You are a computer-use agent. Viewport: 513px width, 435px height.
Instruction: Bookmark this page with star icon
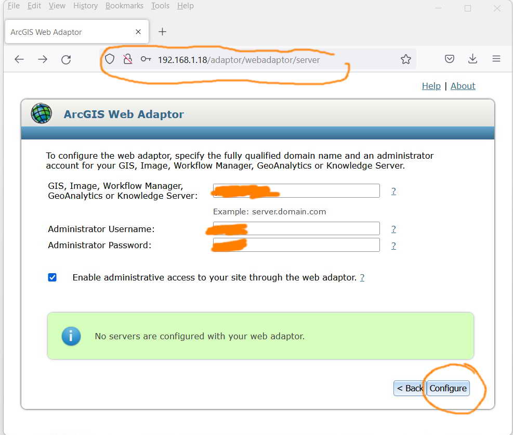pyautogui.click(x=406, y=59)
